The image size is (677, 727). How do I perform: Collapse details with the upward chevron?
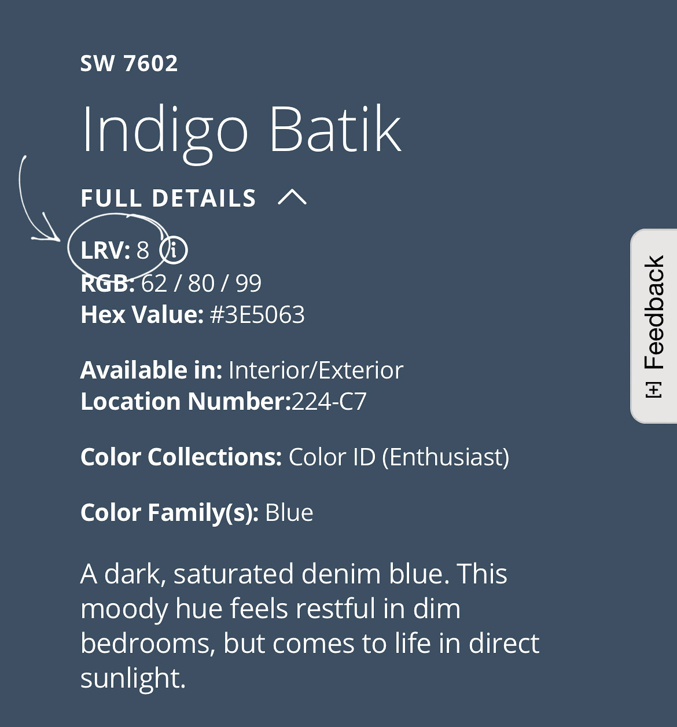point(292,197)
